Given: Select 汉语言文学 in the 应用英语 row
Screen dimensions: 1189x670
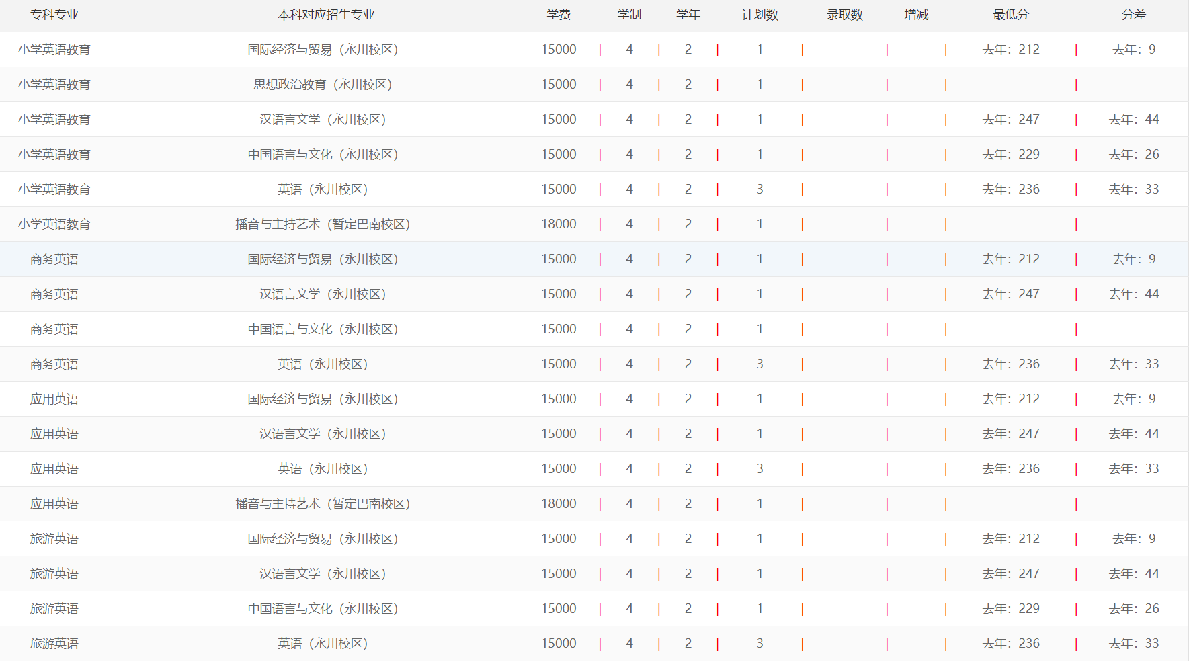Looking at the screenshot, I should [323, 434].
